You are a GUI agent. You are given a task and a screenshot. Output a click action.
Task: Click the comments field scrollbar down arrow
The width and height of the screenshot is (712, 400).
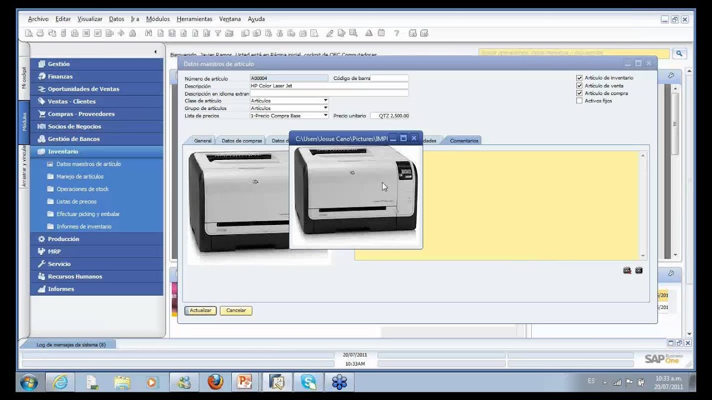pyautogui.click(x=643, y=256)
